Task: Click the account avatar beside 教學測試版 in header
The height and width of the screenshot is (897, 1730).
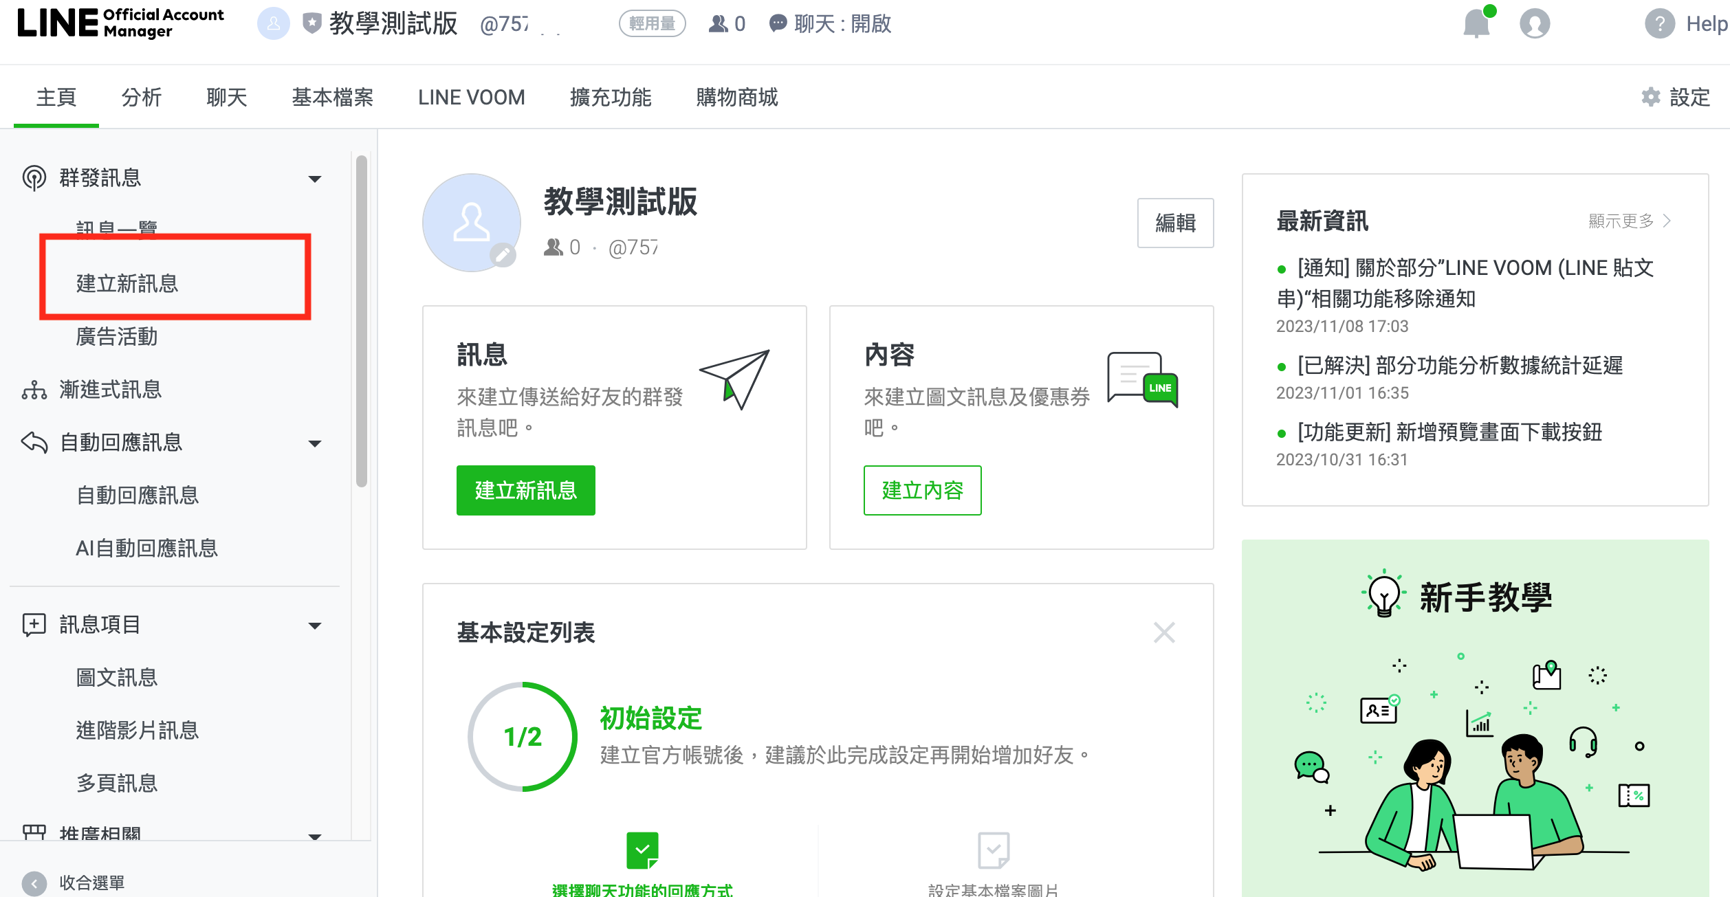Action: click(274, 24)
